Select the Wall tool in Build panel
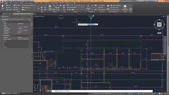169x95 pixels. 8,5
